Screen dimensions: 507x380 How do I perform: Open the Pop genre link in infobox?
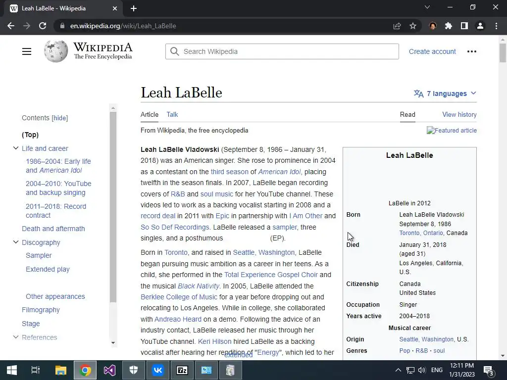[405, 351]
